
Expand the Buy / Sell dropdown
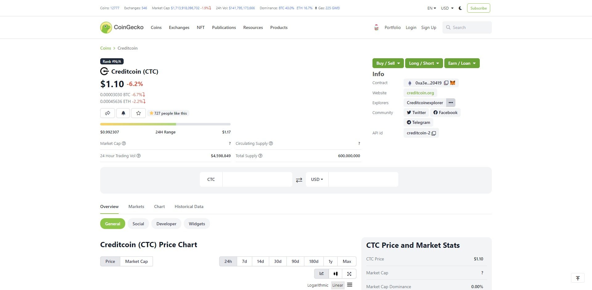pos(388,63)
